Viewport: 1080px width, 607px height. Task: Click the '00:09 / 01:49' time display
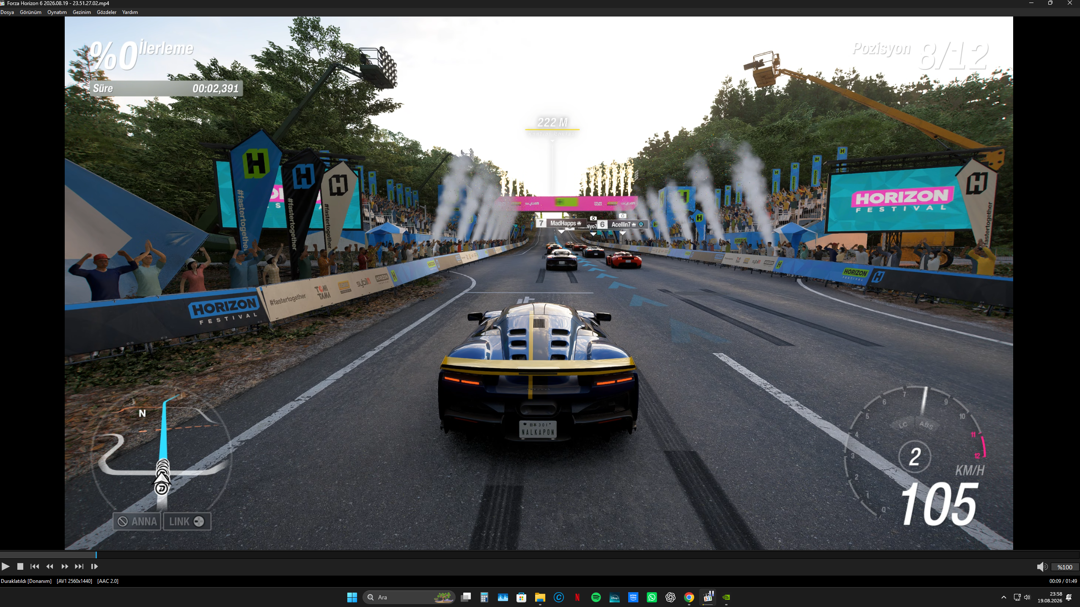(x=1063, y=581)
